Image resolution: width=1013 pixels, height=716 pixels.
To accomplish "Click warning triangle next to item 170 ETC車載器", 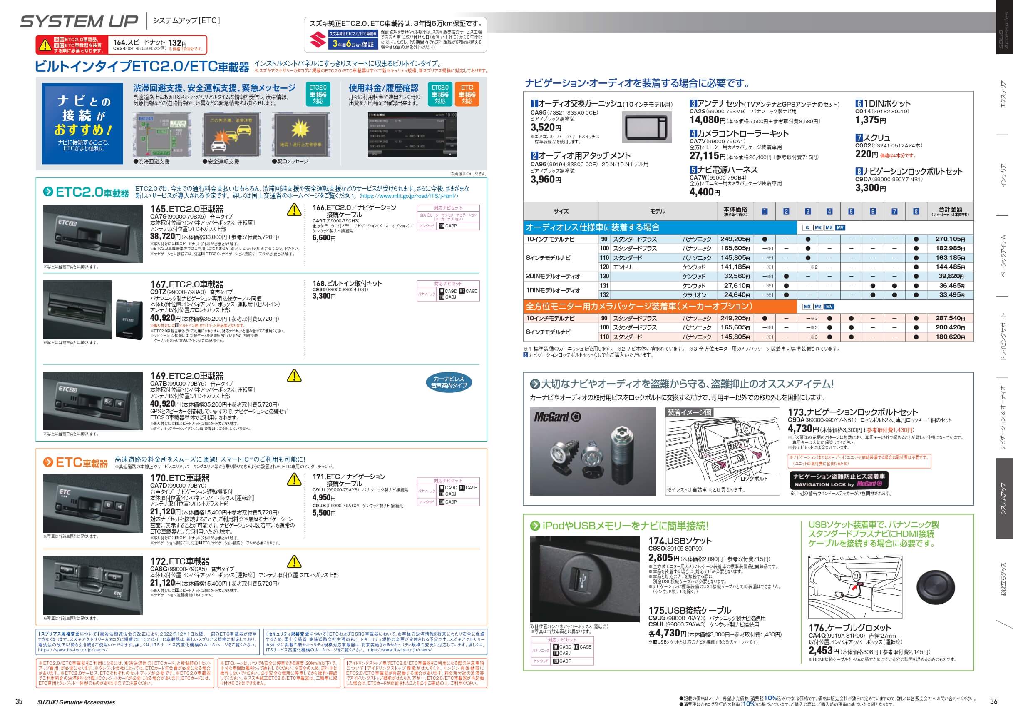I will point(294,479).
